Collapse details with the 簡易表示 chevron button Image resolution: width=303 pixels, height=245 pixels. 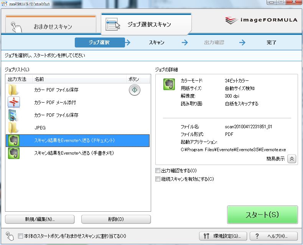[291, 159]
